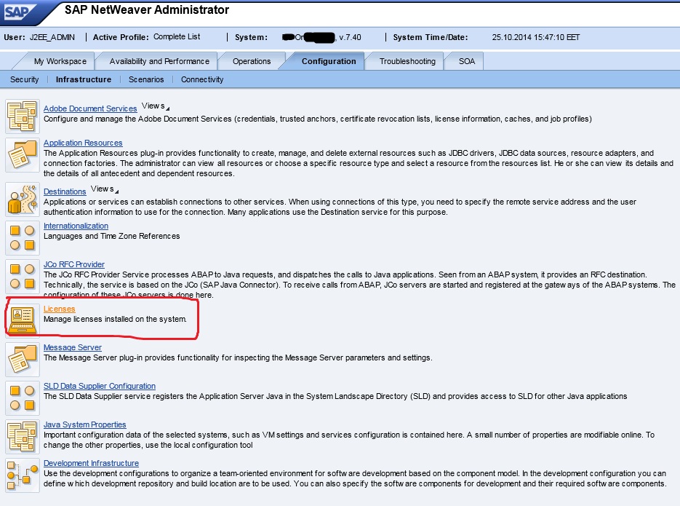
Task: Select the Infrastructure sub-tab
Action: tap(83, 79)
